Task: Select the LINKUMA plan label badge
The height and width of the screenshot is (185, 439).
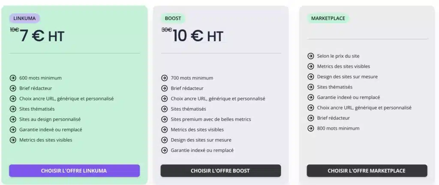Action: click(x=24, y=18)
